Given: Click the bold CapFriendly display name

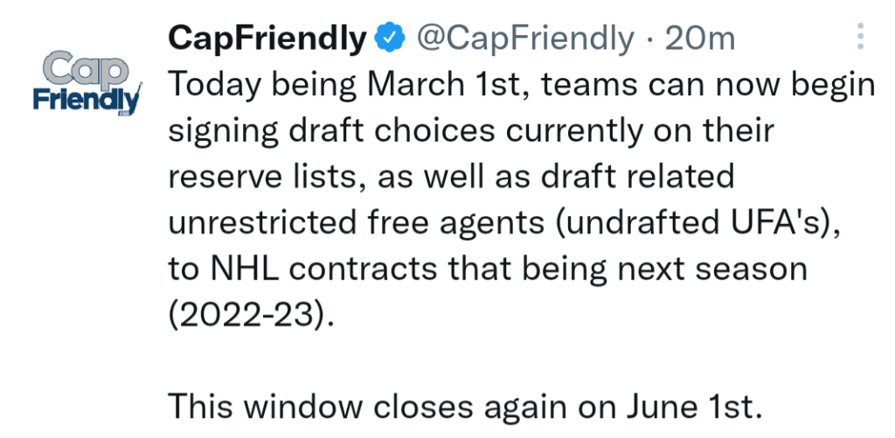Looking at the screenshot, I should coord(267,38).
